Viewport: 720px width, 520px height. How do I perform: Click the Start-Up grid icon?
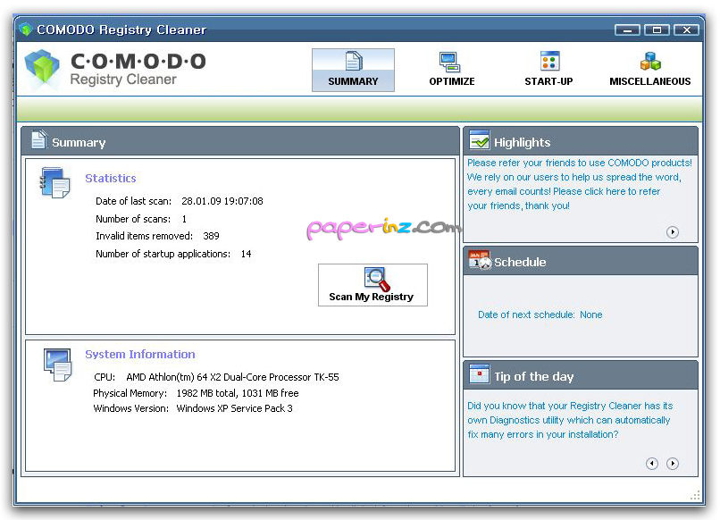549,61
